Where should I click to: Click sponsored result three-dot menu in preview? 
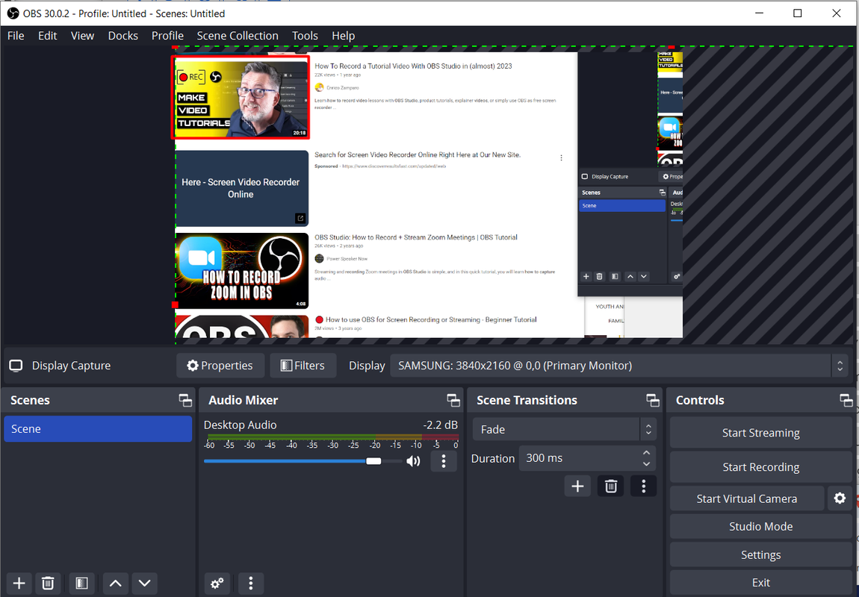(x=561, y=157)
